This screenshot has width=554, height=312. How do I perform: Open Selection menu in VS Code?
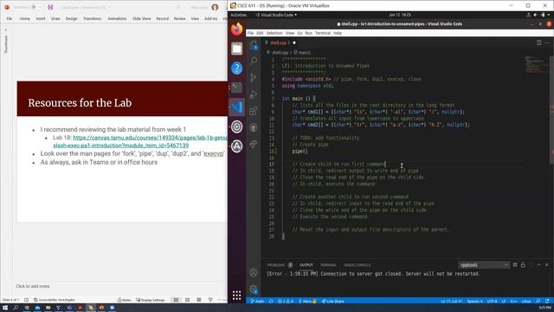pyautogui.click(x=274, y=33)
